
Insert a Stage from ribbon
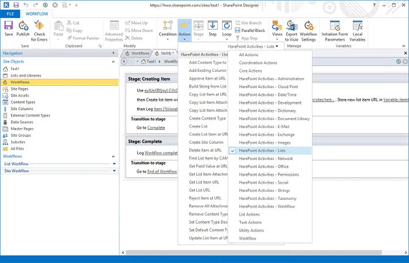(x=199, y=30)
